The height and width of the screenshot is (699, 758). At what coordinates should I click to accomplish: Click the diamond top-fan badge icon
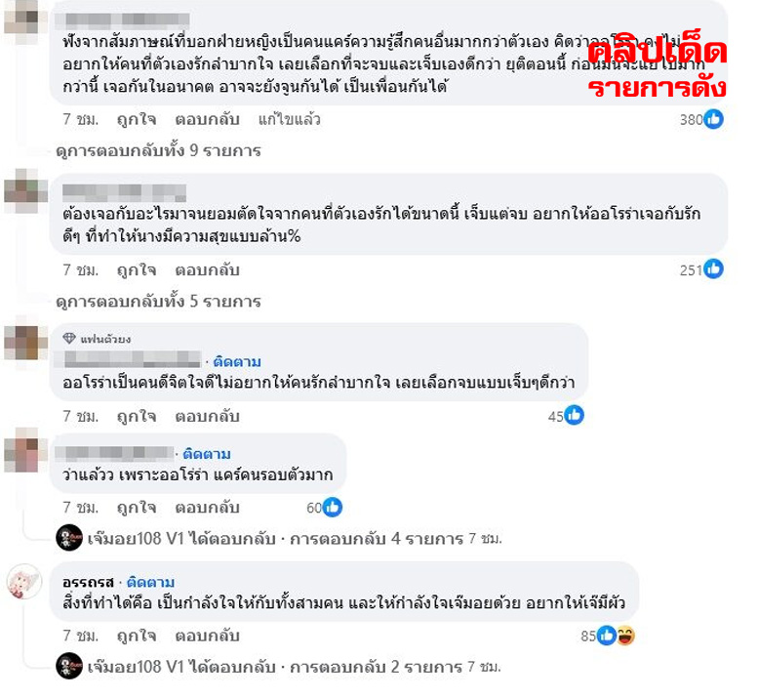[69, 338]
